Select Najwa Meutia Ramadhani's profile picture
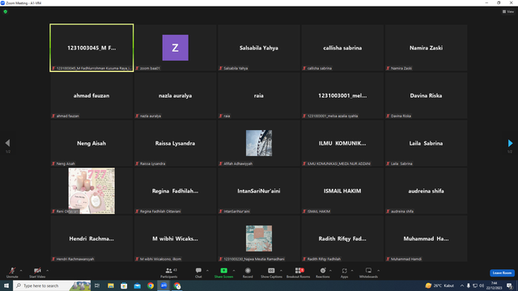 click(x=259, y=238)
